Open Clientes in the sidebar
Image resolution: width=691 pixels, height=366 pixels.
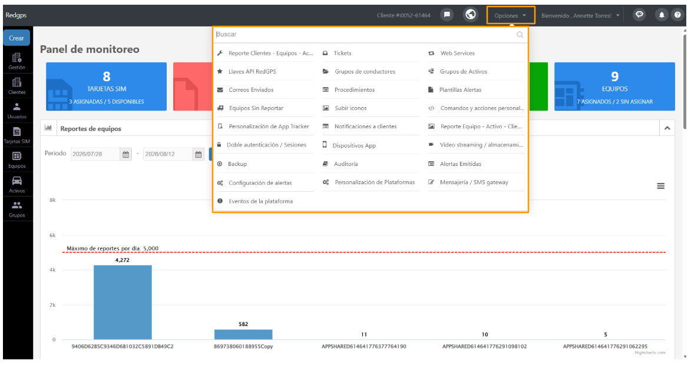tap(16, 86)
